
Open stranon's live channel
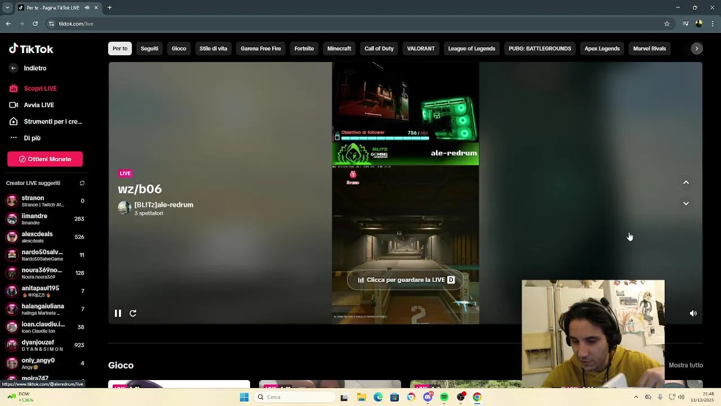(45, 201)
